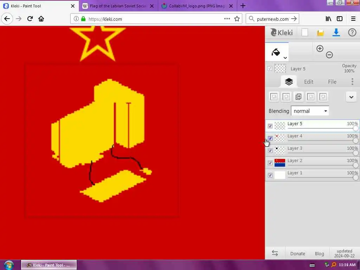Toggle visibility of Layer 5

click(x=270, y=126)
